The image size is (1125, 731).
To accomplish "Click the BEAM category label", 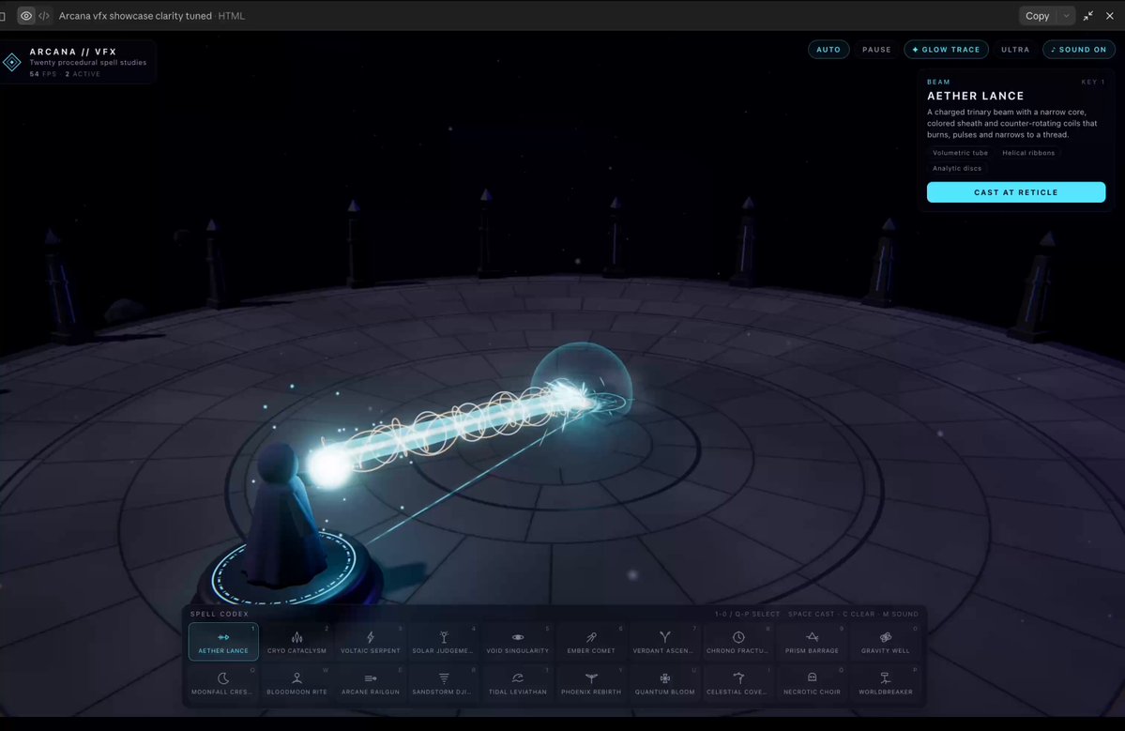I will click(x=937, y=82).
